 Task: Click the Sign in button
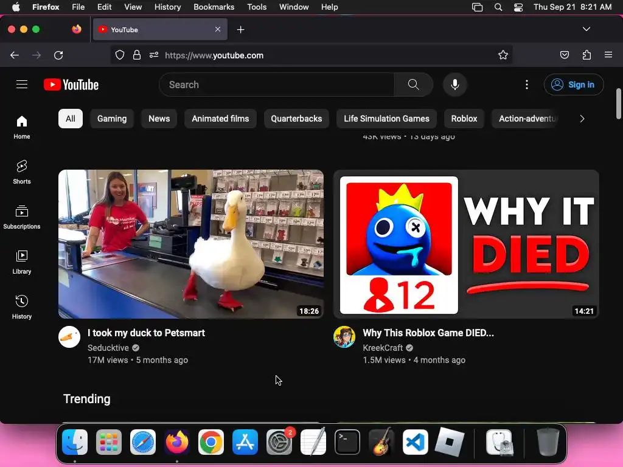coord(574,85)
